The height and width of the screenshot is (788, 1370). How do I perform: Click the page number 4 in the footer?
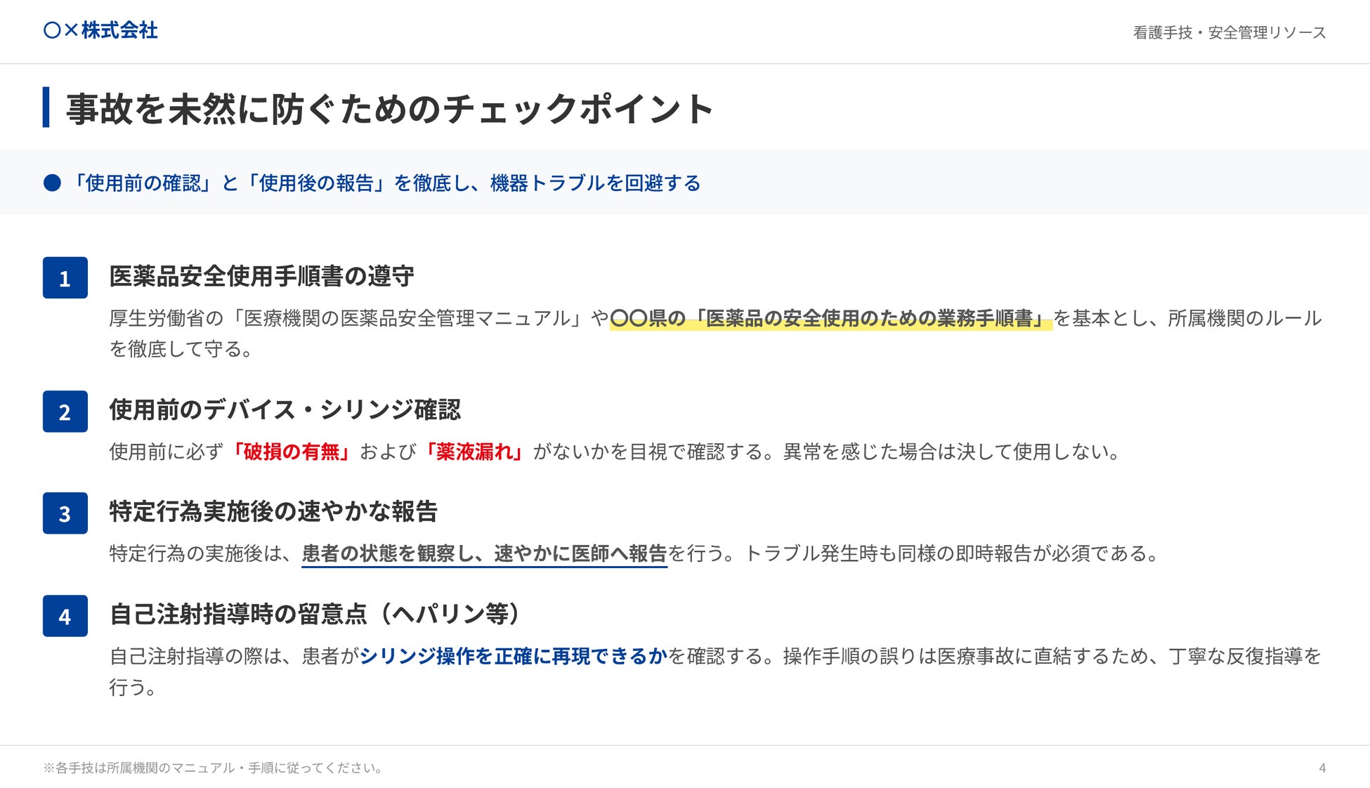[1322, 768]
